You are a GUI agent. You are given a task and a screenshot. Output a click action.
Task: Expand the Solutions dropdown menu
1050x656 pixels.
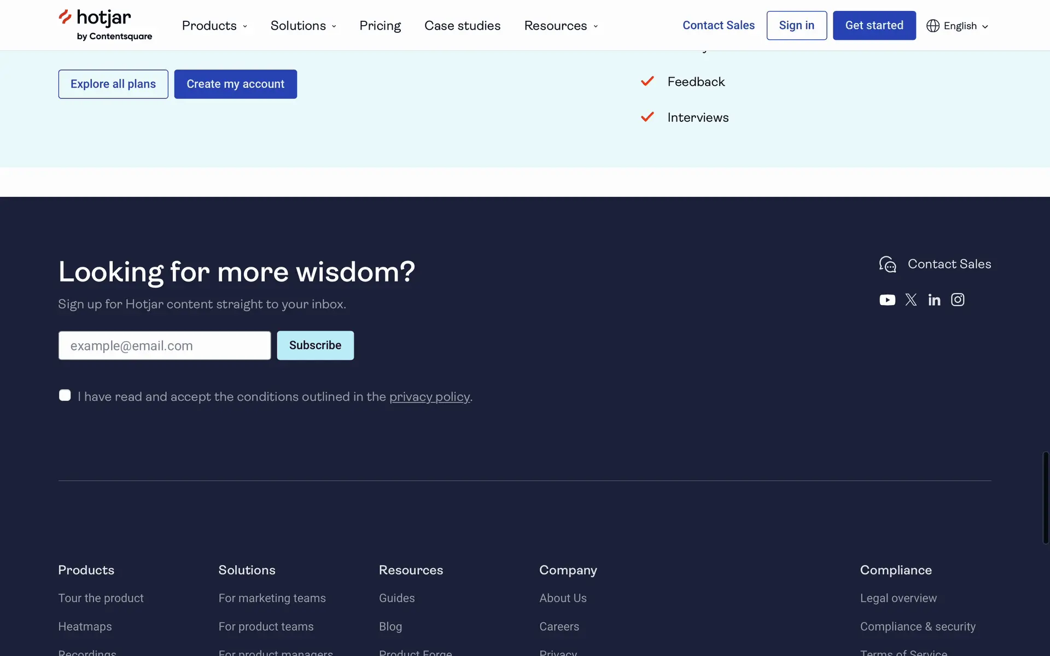pyautogui.click(x=303, y=26)
